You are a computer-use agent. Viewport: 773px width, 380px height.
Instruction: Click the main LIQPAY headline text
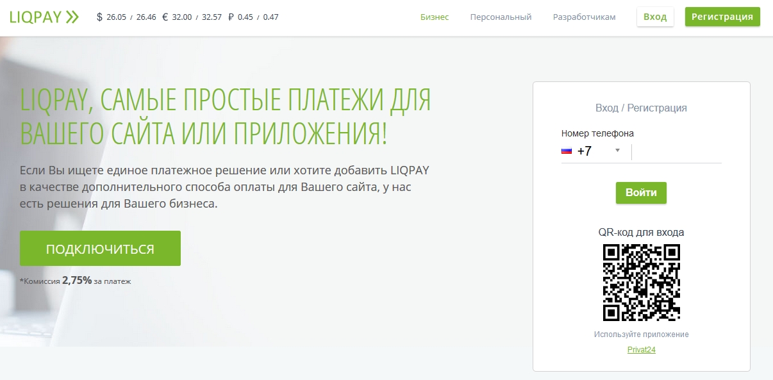(226, 117)
